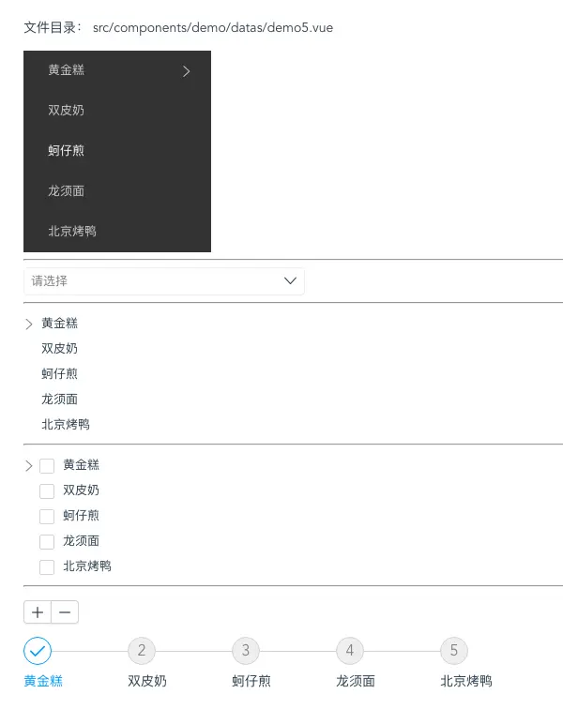563x709 pixels.
Task: Tick the 蚵仔煎 checkbox
Action: coord(47,517)
